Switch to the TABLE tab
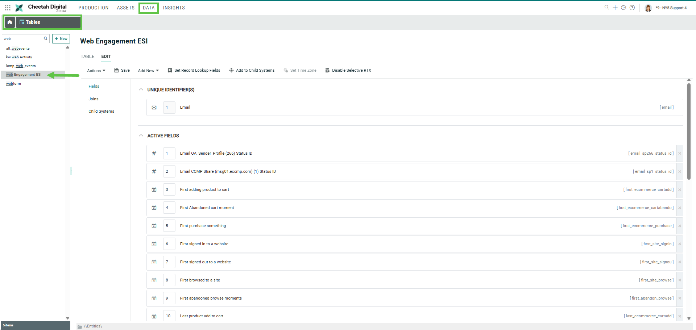Image resolution: width=696 pixels, height=330 pixels. pos(87,57)
